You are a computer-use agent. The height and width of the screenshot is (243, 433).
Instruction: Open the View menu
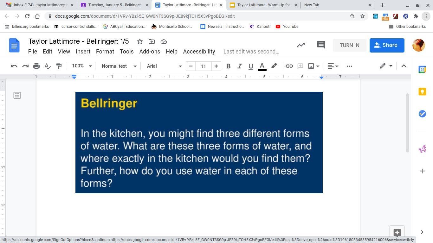click(64, 52)
